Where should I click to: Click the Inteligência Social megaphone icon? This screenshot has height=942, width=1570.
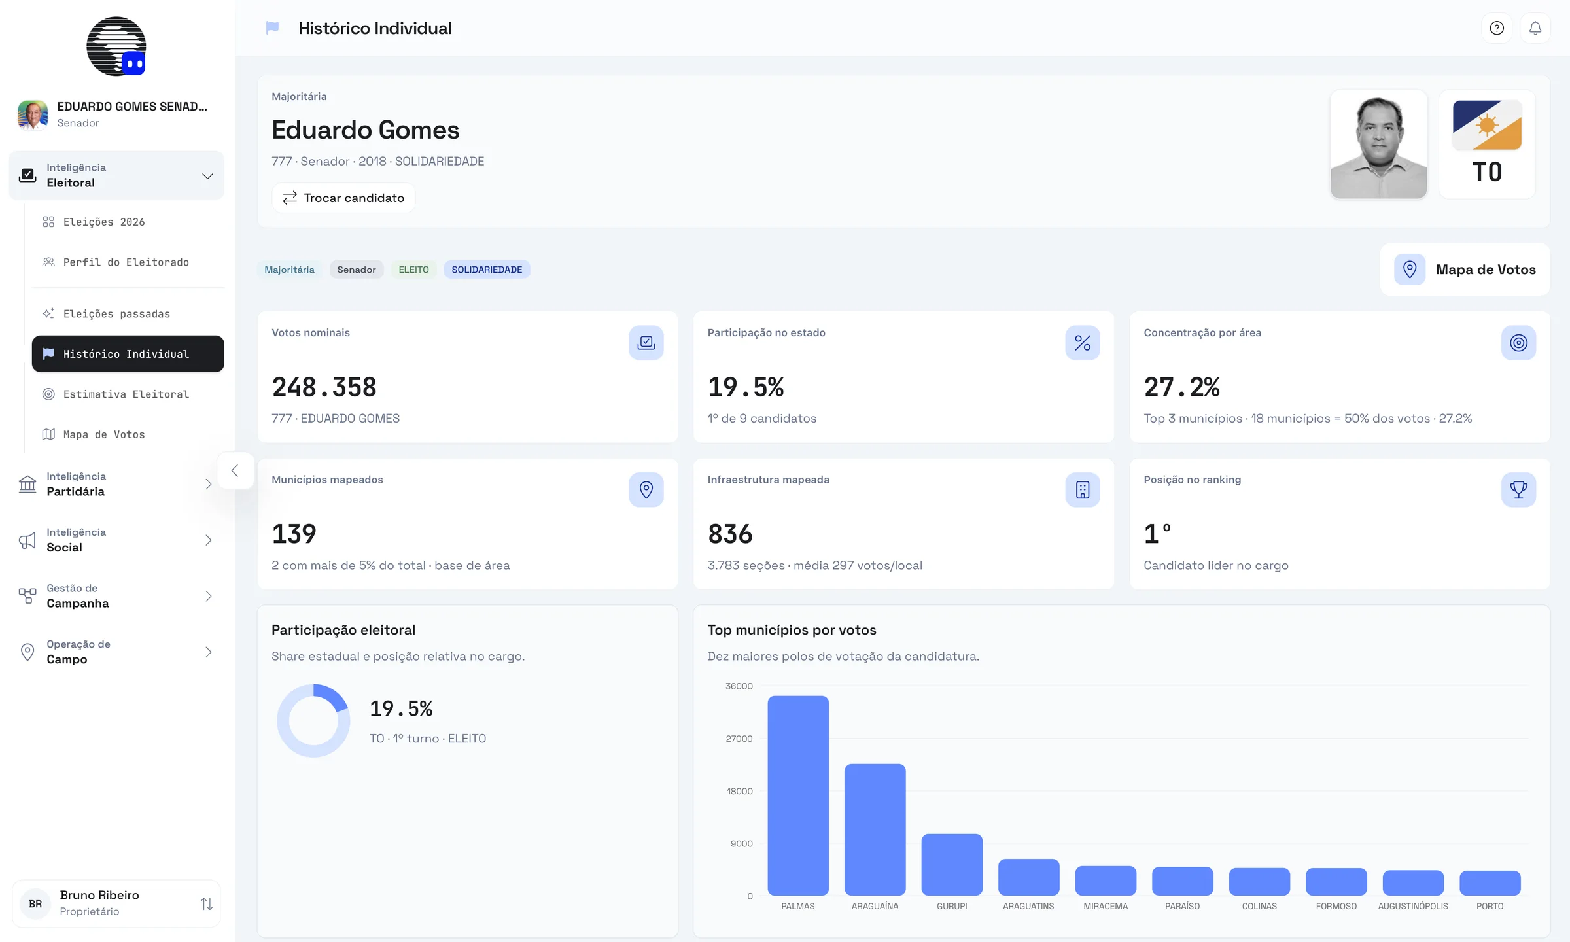(27, 540)
